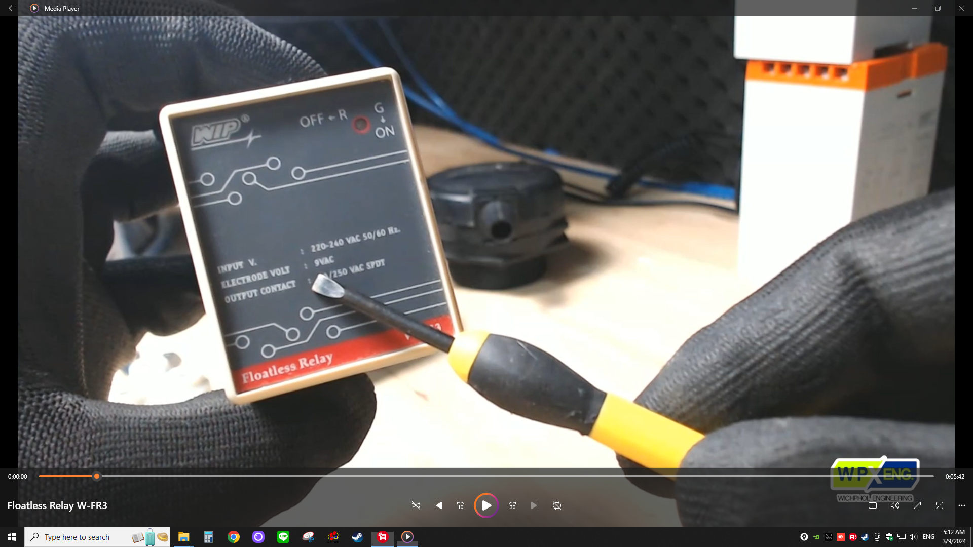Toggle shuffle mode
This screenshot has width=973, height=547.
coord(416,505)
